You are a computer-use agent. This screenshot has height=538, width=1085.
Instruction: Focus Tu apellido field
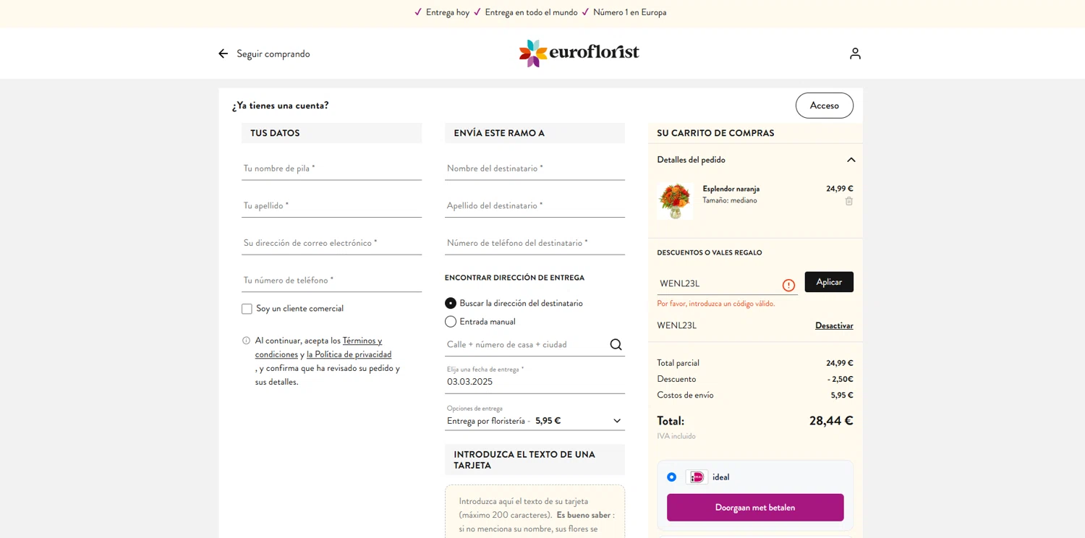[331, 206]
